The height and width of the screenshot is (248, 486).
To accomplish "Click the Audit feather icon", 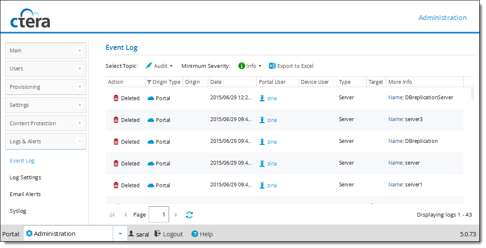I will click(x=149, y=66).
